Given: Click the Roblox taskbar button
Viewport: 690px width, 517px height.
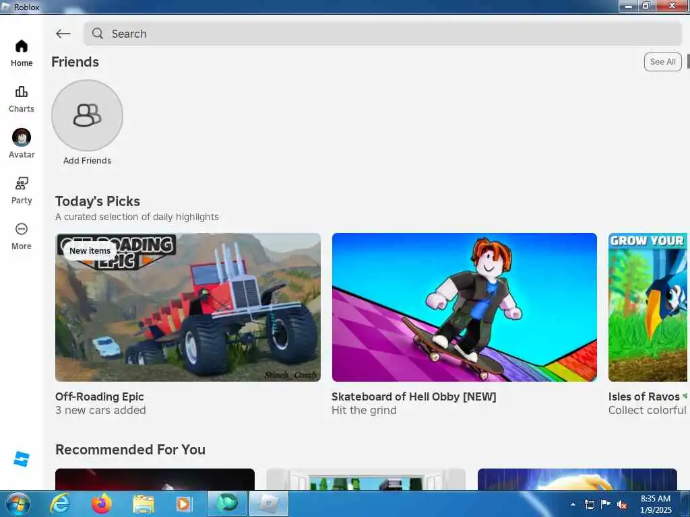Looking at the screenshot, I should [x=269, y=504].
